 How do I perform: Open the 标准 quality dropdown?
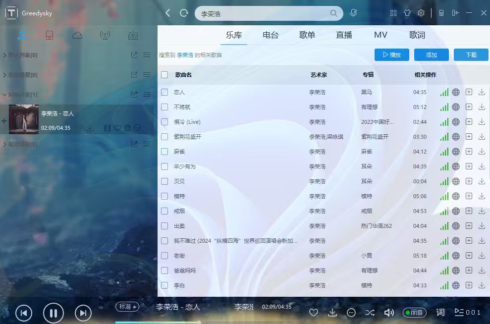(127, 307)
